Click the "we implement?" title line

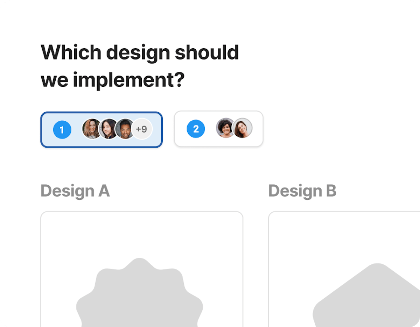pos(112,80)
